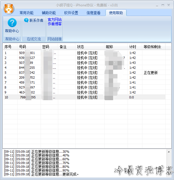Click the 等级和剩余 column header
This screenshot has width=174, height=180.
154,47
